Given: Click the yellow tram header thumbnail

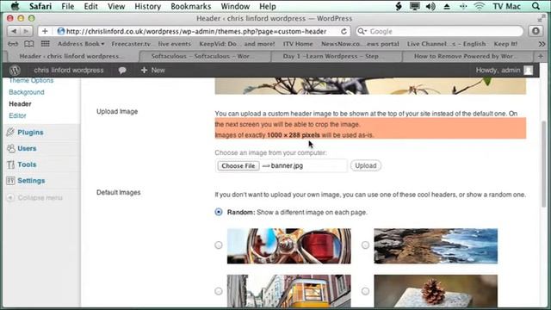Looking at the screenshot, I should pos(289,291).
